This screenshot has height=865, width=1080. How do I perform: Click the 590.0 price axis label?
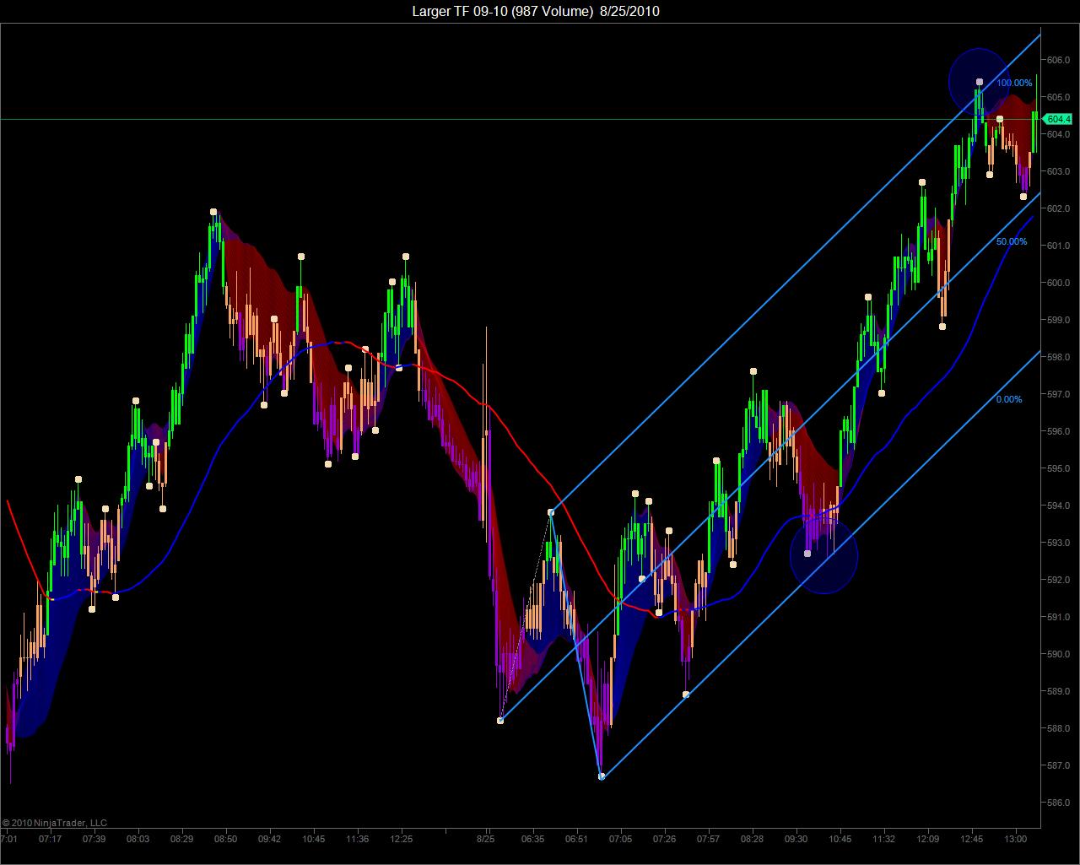click(1058, 654)
